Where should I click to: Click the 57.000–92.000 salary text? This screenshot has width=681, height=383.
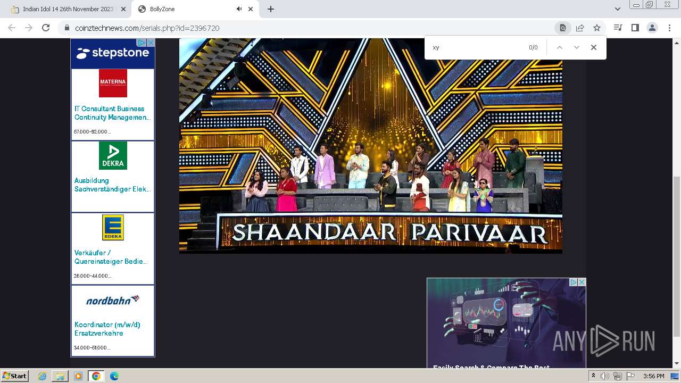(x=92, y=131)
